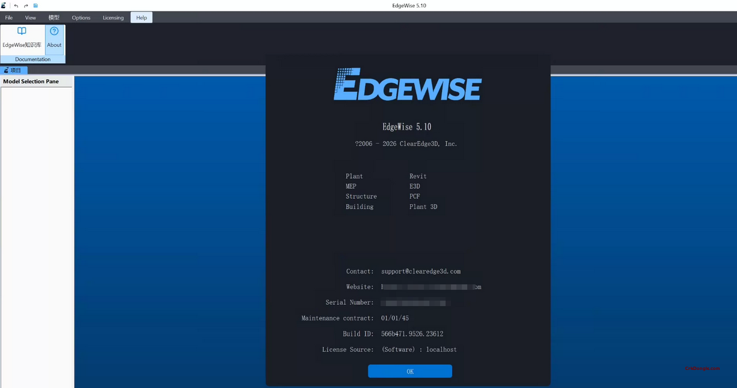737x388 pixels.
Task: Switch to the 模型 ribbon tab
Action: coord(54,17)
